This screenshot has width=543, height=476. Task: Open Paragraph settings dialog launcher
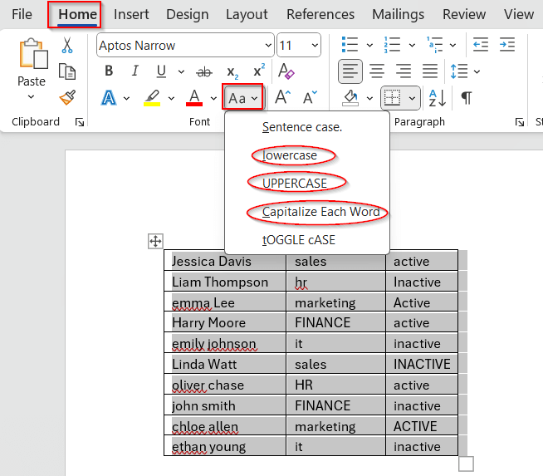point(520,122)
